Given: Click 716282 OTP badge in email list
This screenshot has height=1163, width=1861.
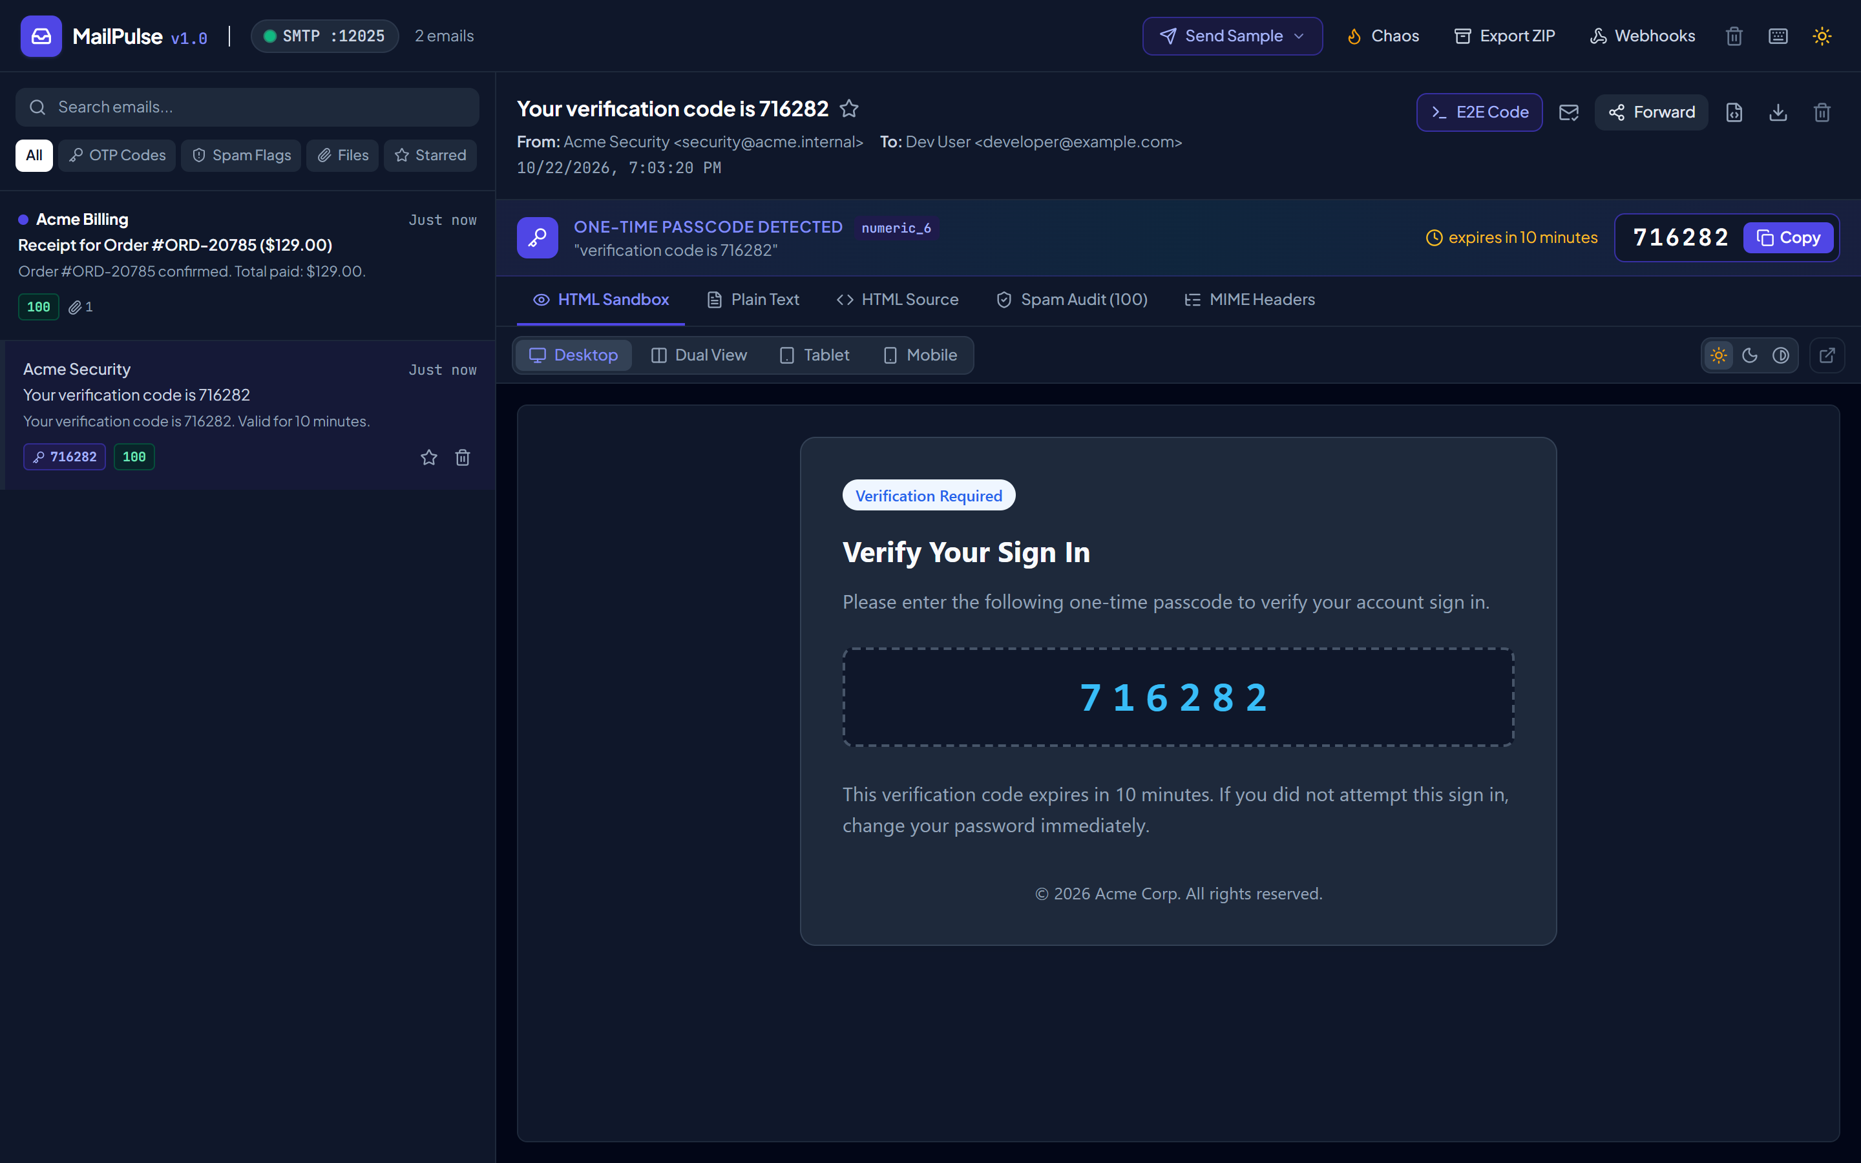Looking at the screenshot, I should 65,457.
